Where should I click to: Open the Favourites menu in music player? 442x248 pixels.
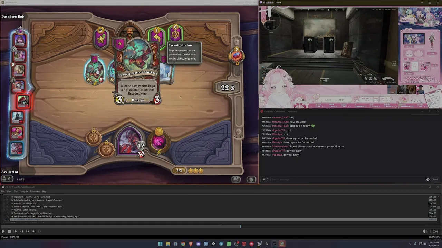tap(35, 191)
